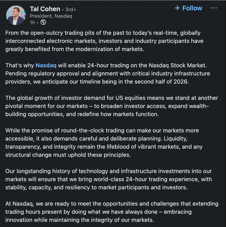Click Tal Cohen's circular profile photo
The height and width of the screenshot is (227, 226).
point(16,15)
